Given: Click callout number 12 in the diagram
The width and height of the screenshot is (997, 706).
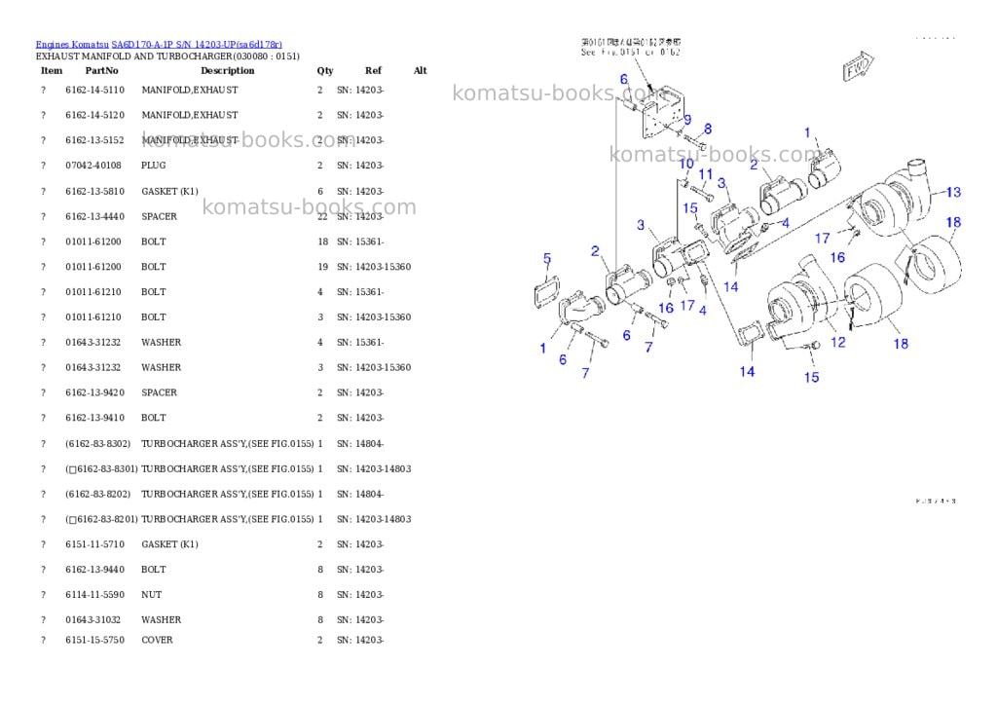Looking at the screenshot, I should click(838, 342).
